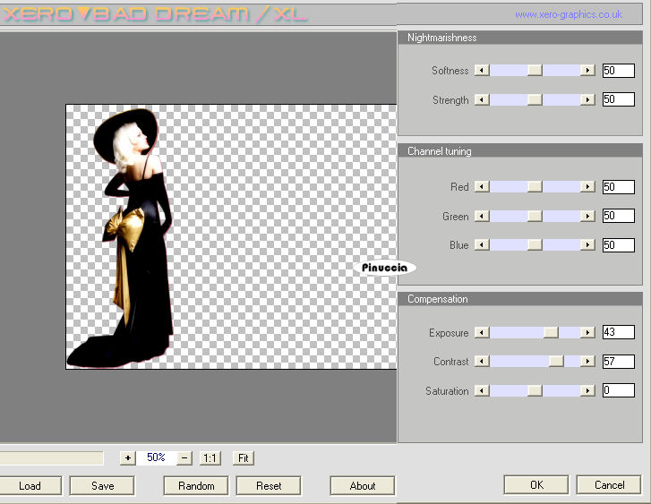Screen dimensions: 651x504
Task: Click the Strength right arrow
Action: (x=588, y=99)
